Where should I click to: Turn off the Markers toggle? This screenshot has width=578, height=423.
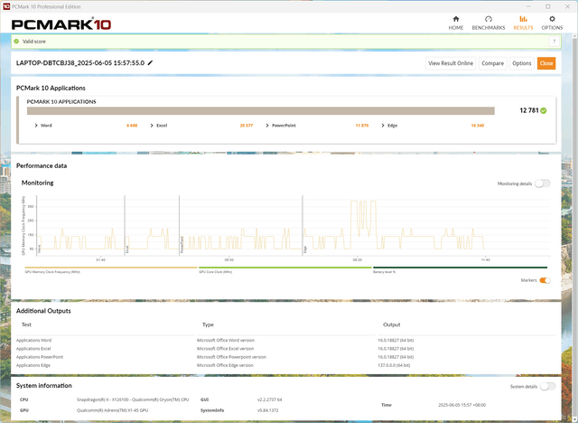[x=545, y=280]
